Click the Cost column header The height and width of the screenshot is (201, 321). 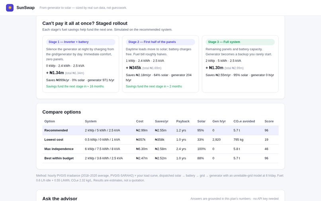coord(140,121)
